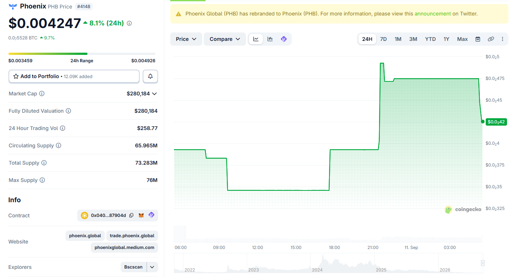
Task: Click the $0.004926 24h high value
Action: tap(143, 61)
